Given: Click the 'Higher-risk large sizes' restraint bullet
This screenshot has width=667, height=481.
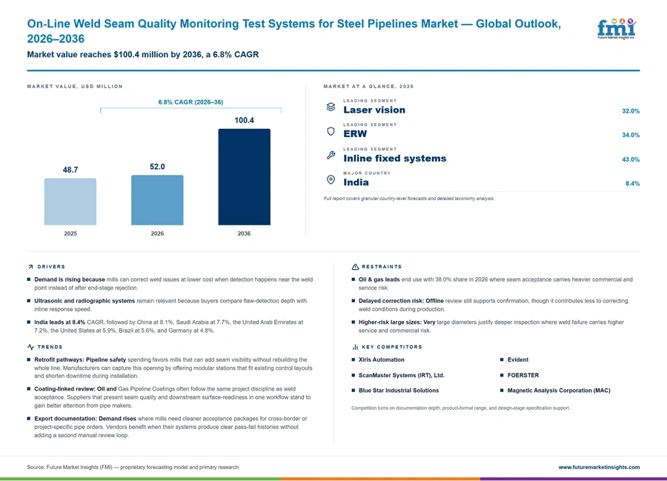Looking at the screenshot, I should click(491, 326).
